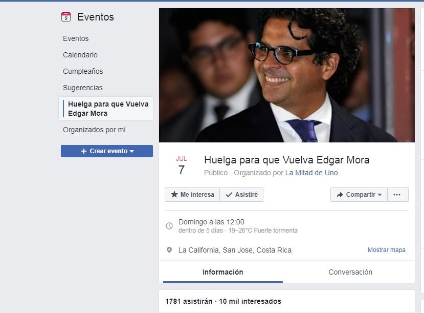Click the star icon on Me interesa
The image size is (424, 313).
(x=174, y=194)
